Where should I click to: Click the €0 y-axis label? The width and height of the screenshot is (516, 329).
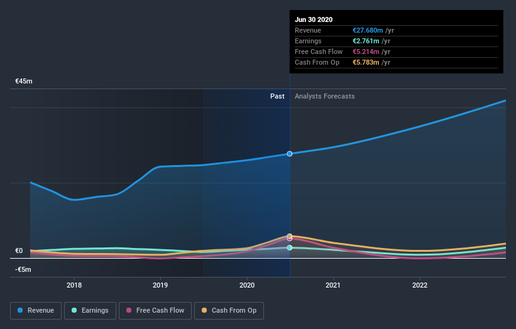tap(19, 251)
